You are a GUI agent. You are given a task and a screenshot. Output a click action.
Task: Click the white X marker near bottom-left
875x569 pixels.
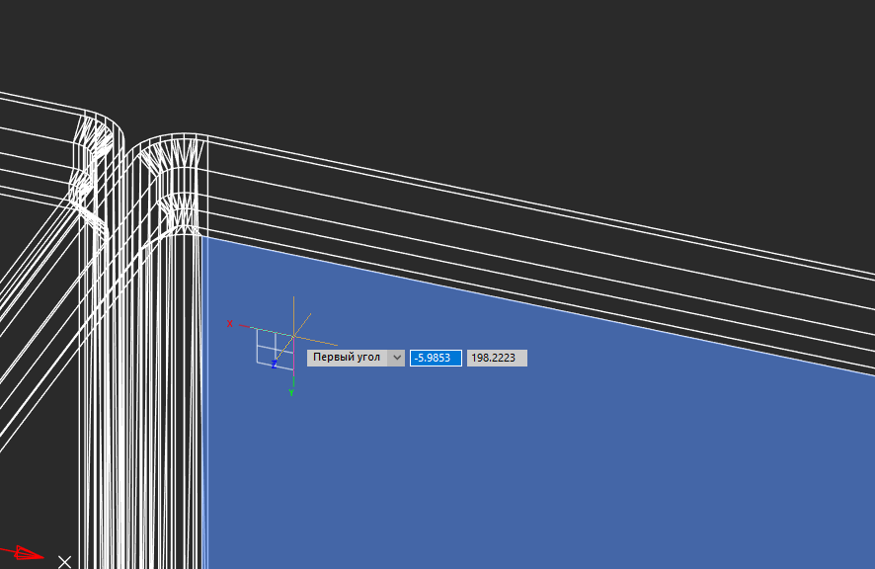pos(64,562)
